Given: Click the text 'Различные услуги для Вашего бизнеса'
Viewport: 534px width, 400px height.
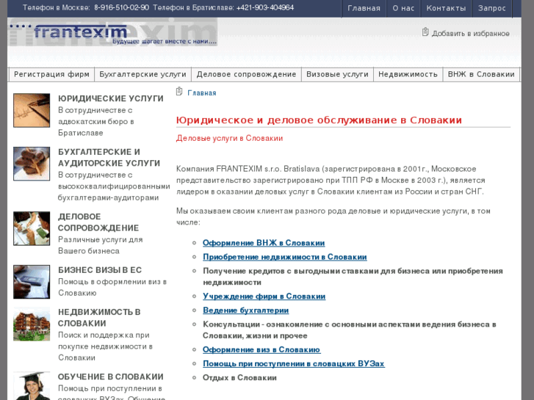Looking at the screenshot, I should point(101,245).
